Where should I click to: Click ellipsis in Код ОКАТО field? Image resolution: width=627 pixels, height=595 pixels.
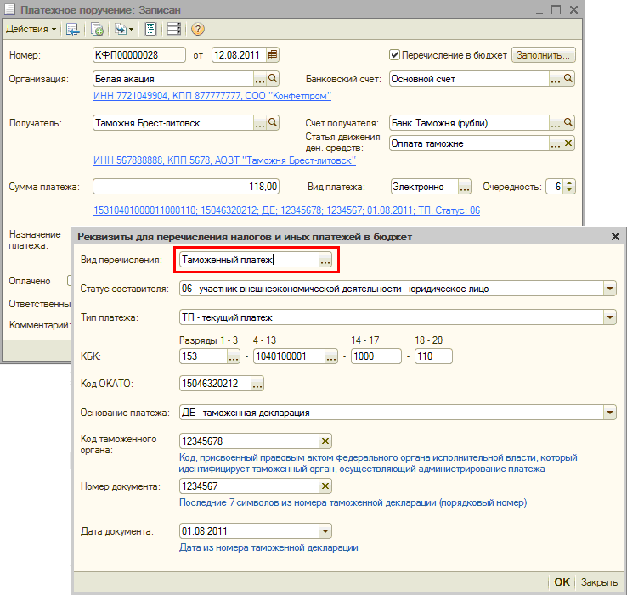(257, 384)
